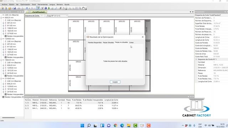Click the 'Longitud de Corte' column header
The image size is (228, 128).
111,100
